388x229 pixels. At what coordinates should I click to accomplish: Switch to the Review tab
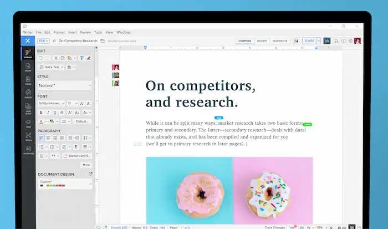click(262, 40)
